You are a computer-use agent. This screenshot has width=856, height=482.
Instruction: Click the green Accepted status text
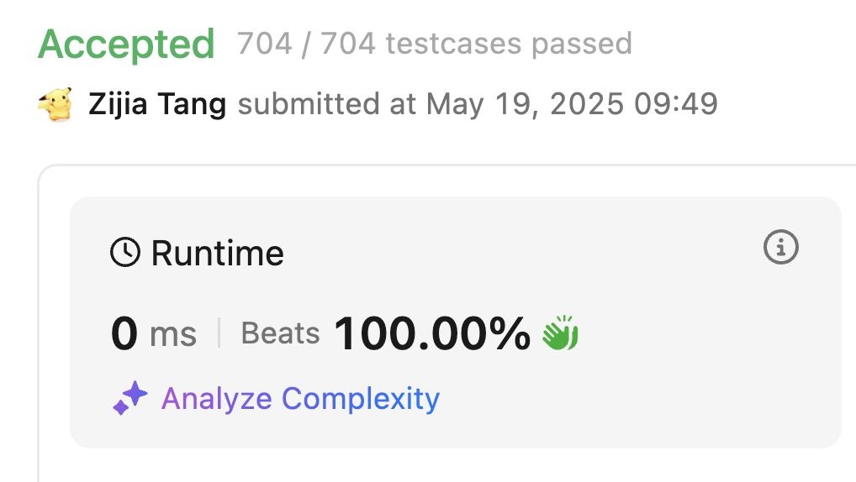[x=126, y=44]
